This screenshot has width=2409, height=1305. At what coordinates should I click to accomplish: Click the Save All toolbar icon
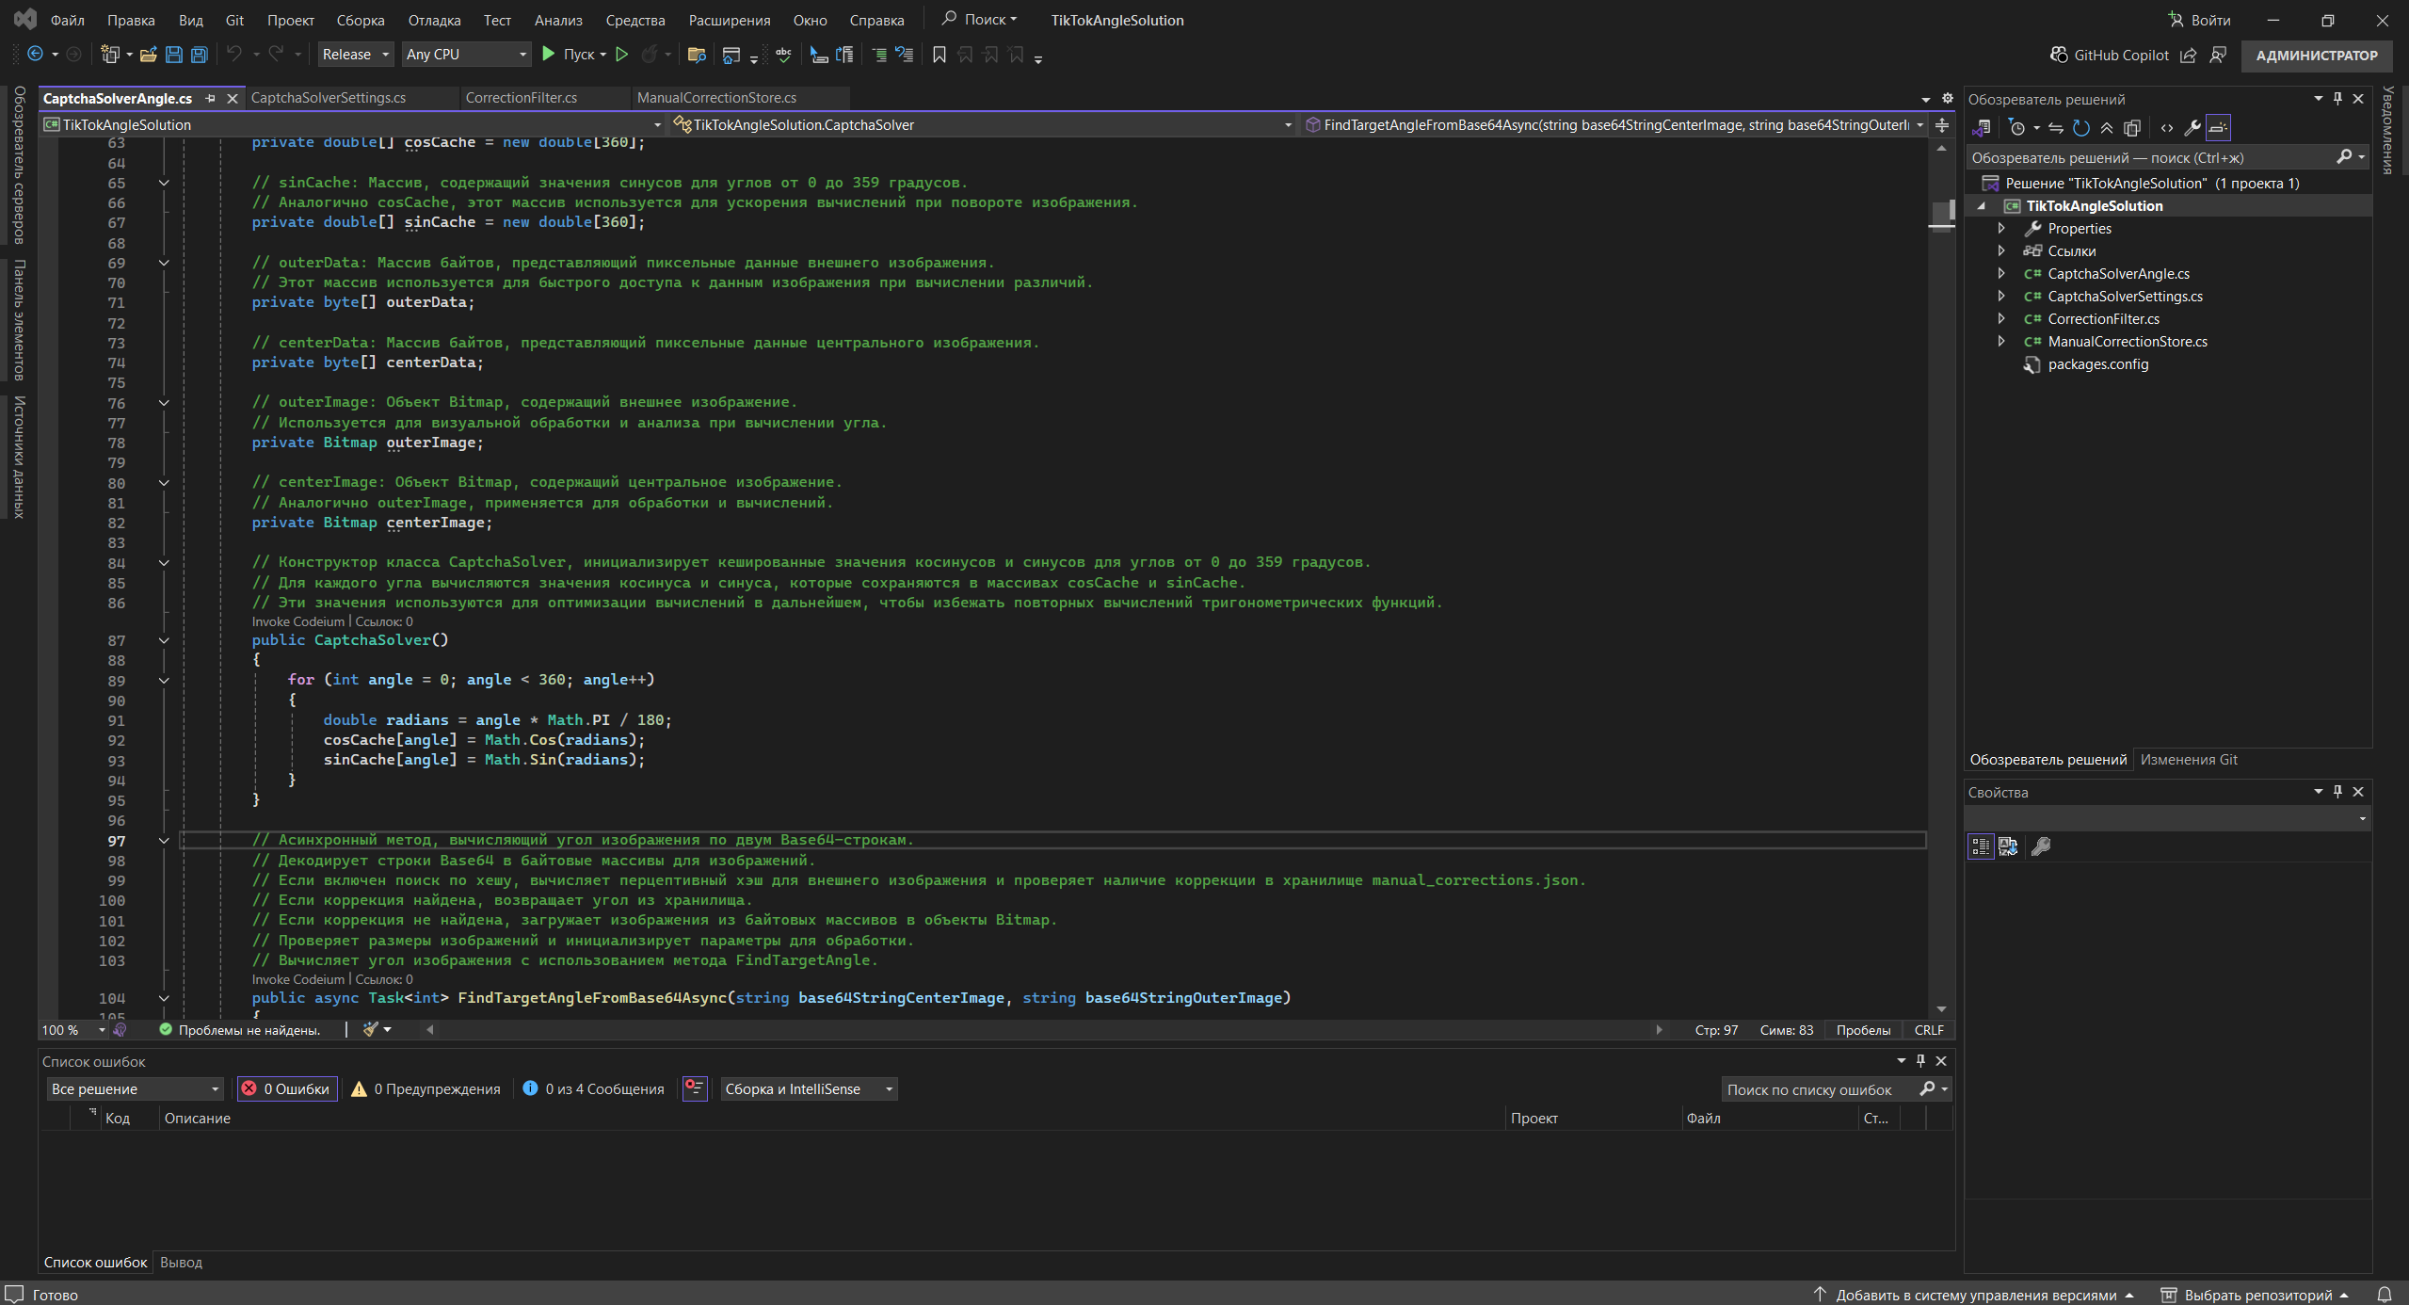point(199,55)
